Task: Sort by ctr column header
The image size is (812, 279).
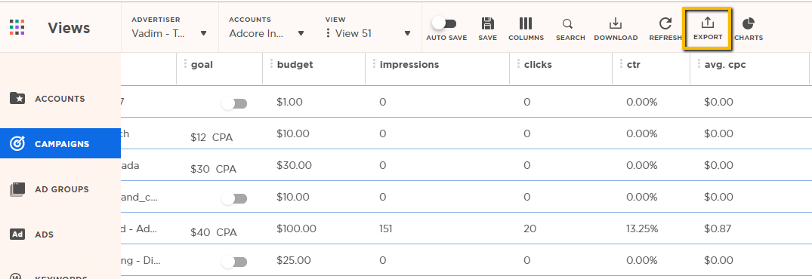Action: (633, 65)
